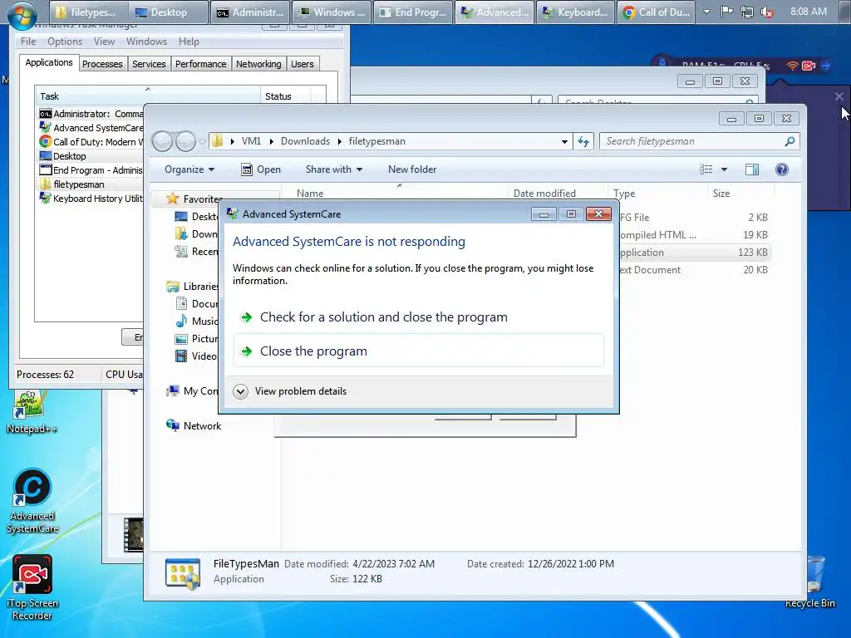Select Network in navigation pane
Image resolution: width=851 pixels, height=638 pixels.
194,426
